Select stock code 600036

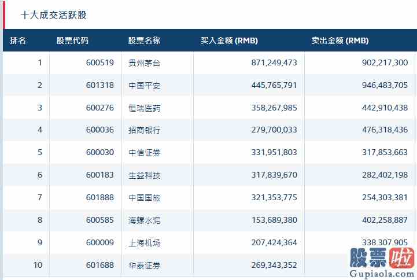click(x=100, y=130)
